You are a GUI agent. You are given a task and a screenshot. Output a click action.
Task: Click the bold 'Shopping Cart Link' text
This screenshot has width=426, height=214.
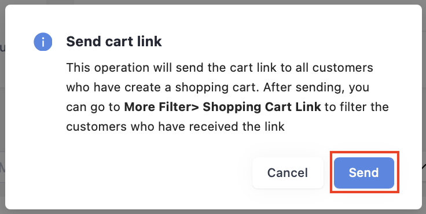(262, 107)
